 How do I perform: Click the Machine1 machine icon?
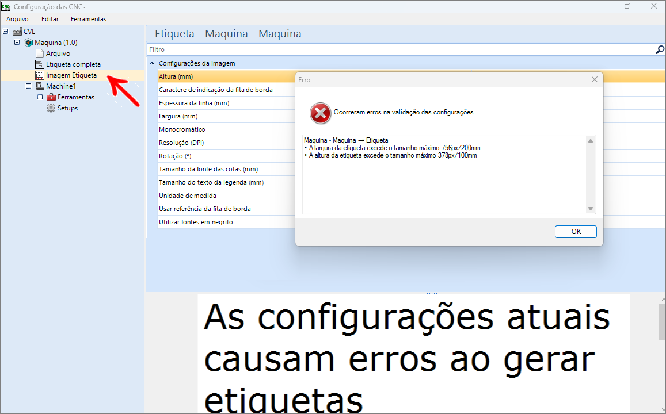click(40, 86)
